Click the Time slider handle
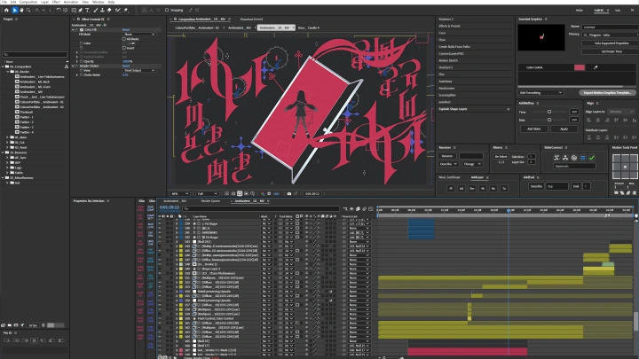This screenshot has width=639, height=359. (x=549, y=112)
